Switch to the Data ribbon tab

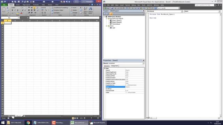43,5
